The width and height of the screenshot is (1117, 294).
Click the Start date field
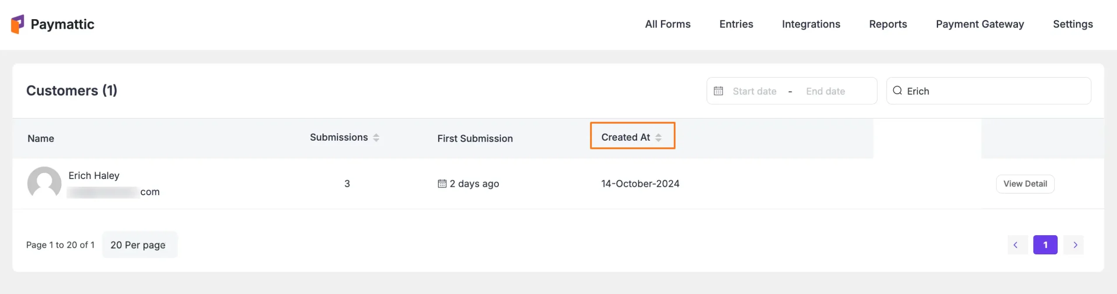coord(754,91)
